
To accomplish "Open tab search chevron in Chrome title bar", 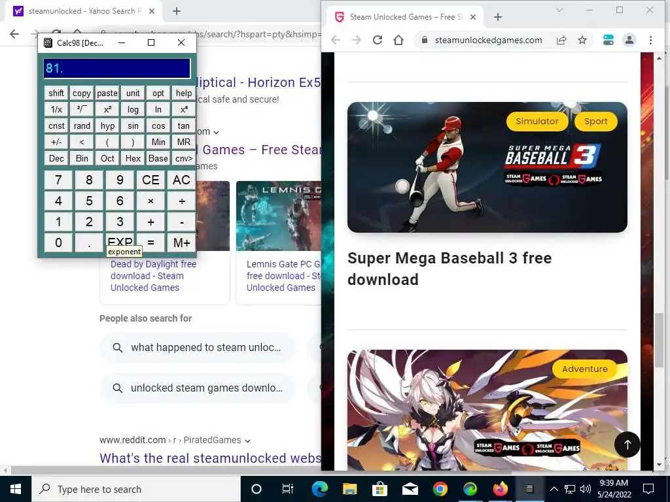I will [x=559, y=10].
